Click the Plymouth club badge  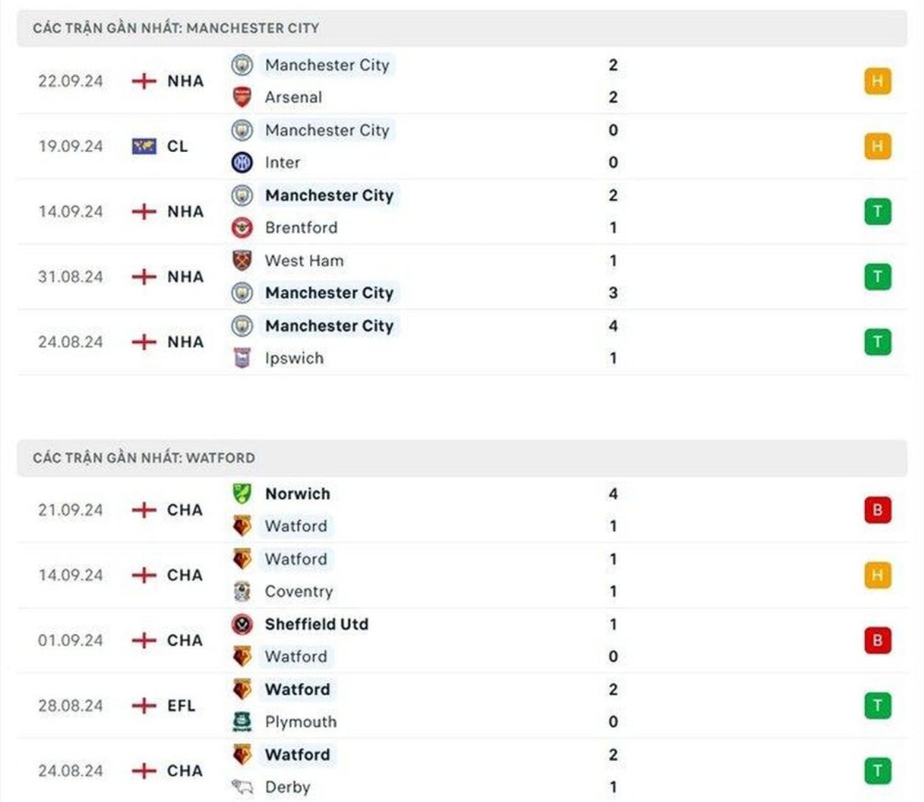tap(242, 722)
